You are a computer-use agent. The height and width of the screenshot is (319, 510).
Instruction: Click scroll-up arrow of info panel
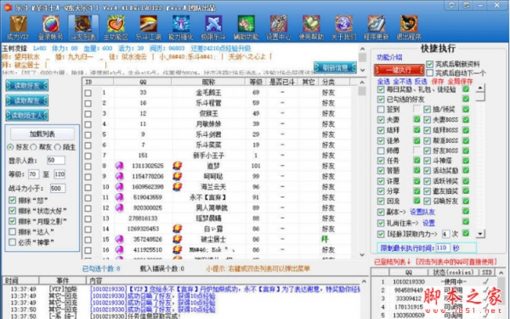pyautogui.click(x=362, y=48)
